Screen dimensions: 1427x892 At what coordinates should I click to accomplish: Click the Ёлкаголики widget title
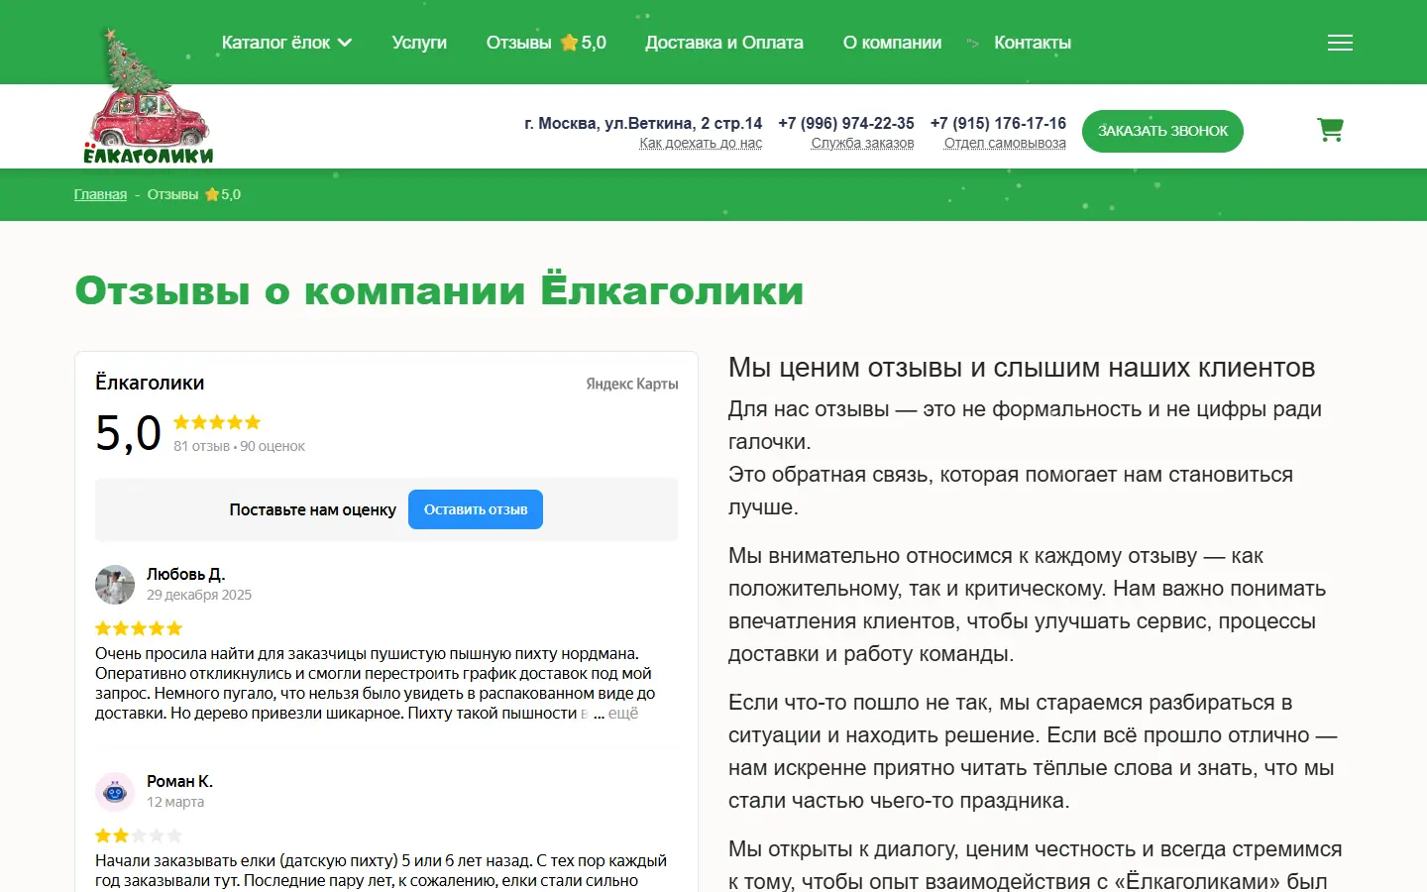coord(150,383)
